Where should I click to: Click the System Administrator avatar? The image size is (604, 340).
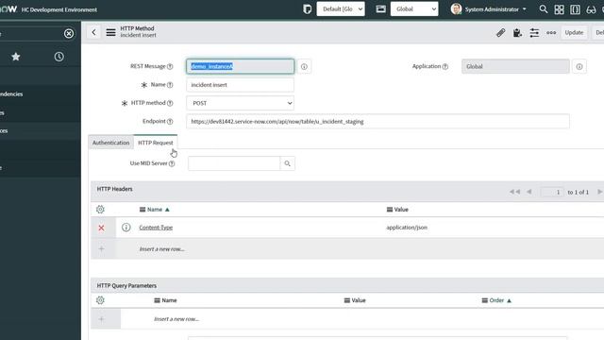tap(456, 8)
